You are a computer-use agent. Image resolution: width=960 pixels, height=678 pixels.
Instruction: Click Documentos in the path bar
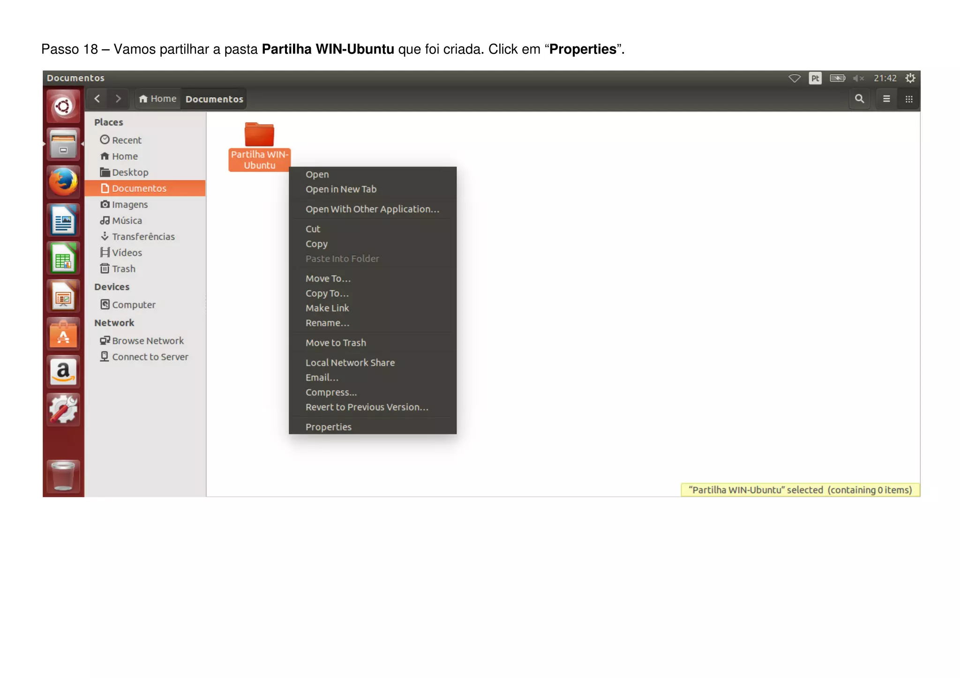(214, 99)
